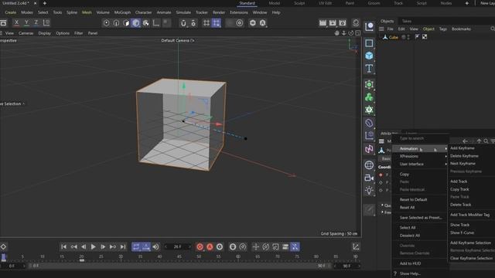
Task: Toggle the Z axis lock
Action: (36, 22)
